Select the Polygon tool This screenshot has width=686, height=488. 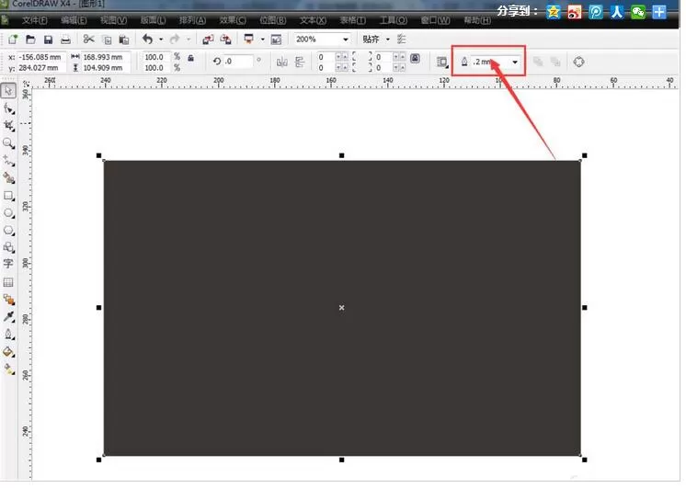8,231
